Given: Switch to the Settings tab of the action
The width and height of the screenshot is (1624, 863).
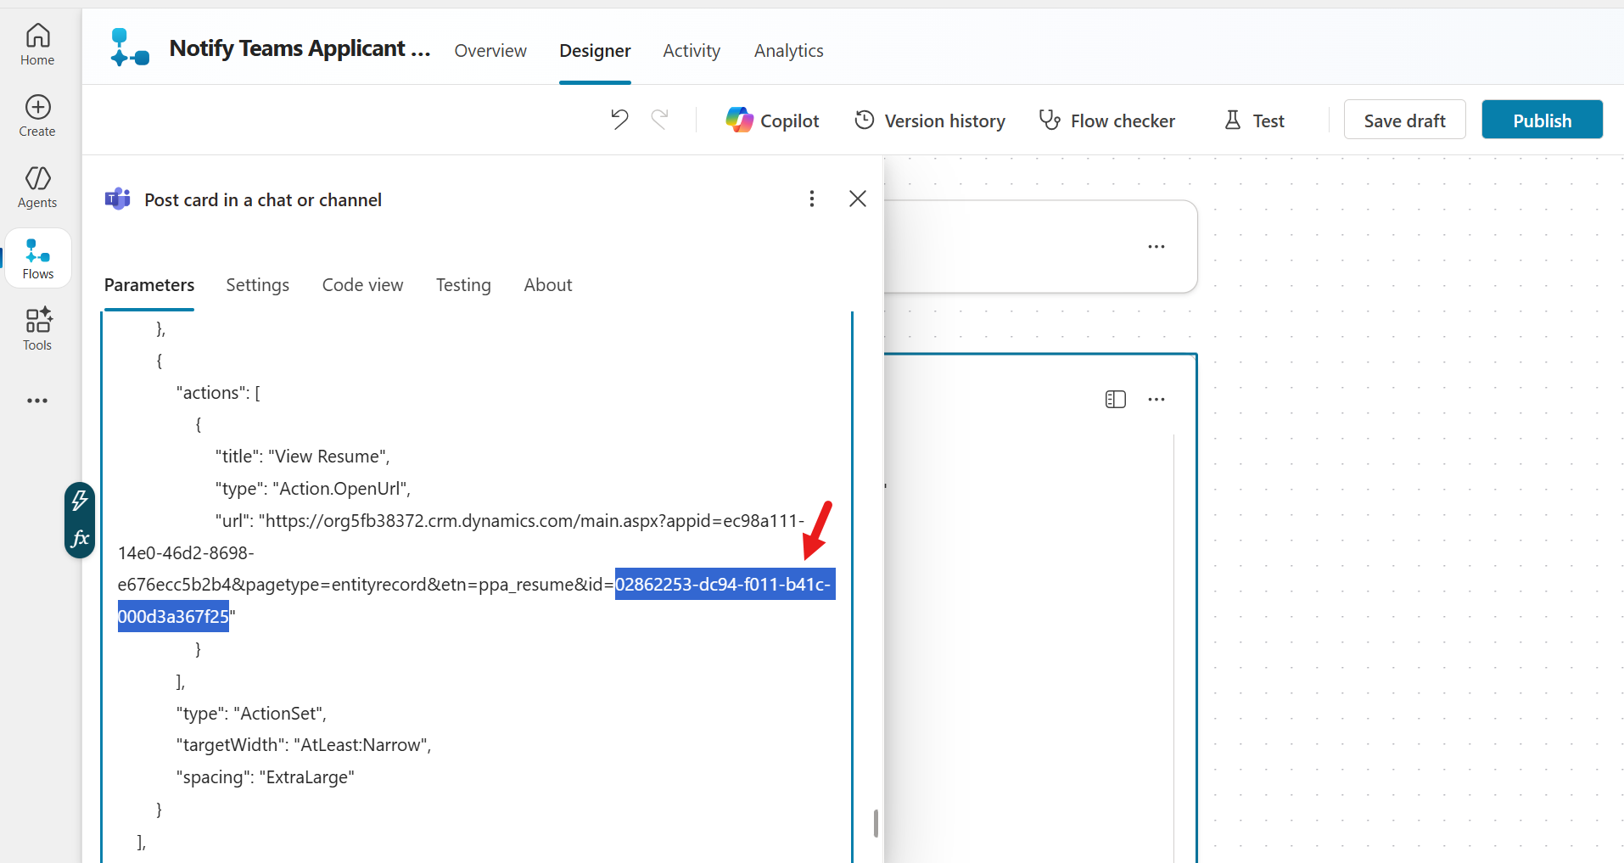Looking at the screenshot, I should coord(258,284).
